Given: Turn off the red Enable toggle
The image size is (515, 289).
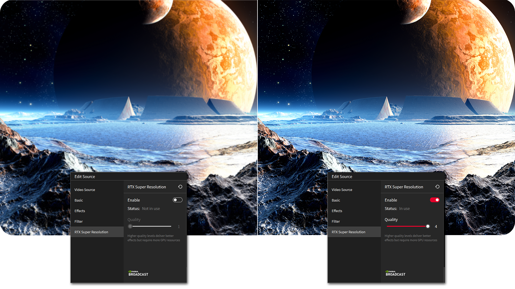Looking at the screenshot, I should (x=435, y=200).
